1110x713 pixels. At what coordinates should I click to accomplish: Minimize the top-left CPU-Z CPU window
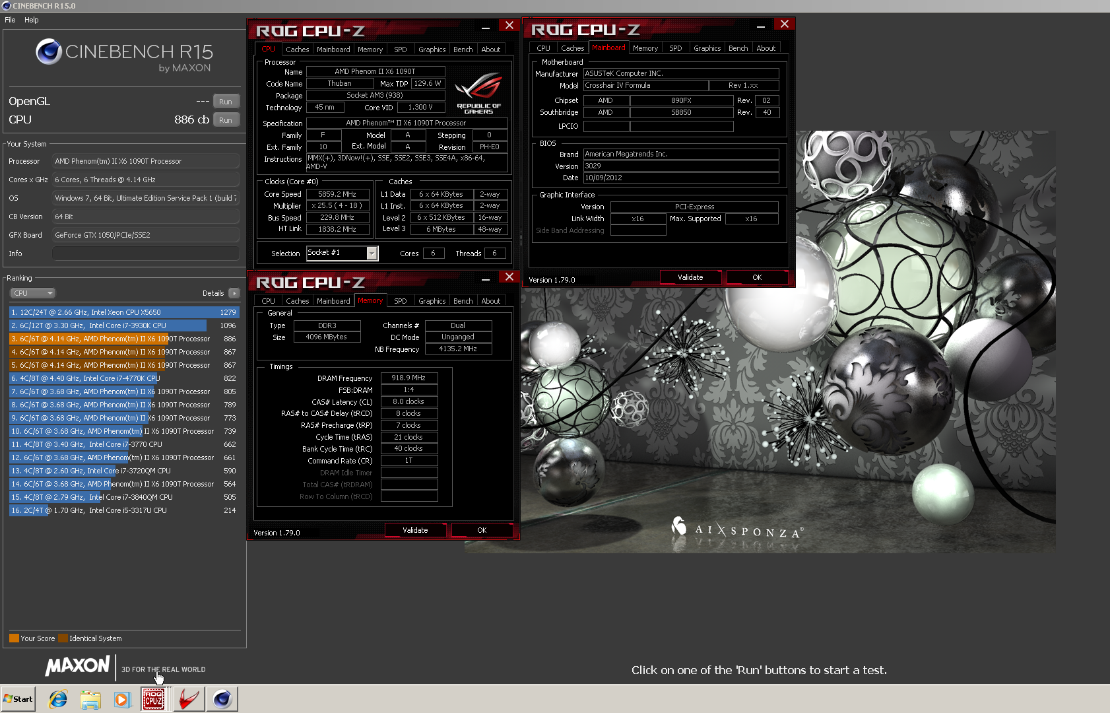click(x=486, y=27)
